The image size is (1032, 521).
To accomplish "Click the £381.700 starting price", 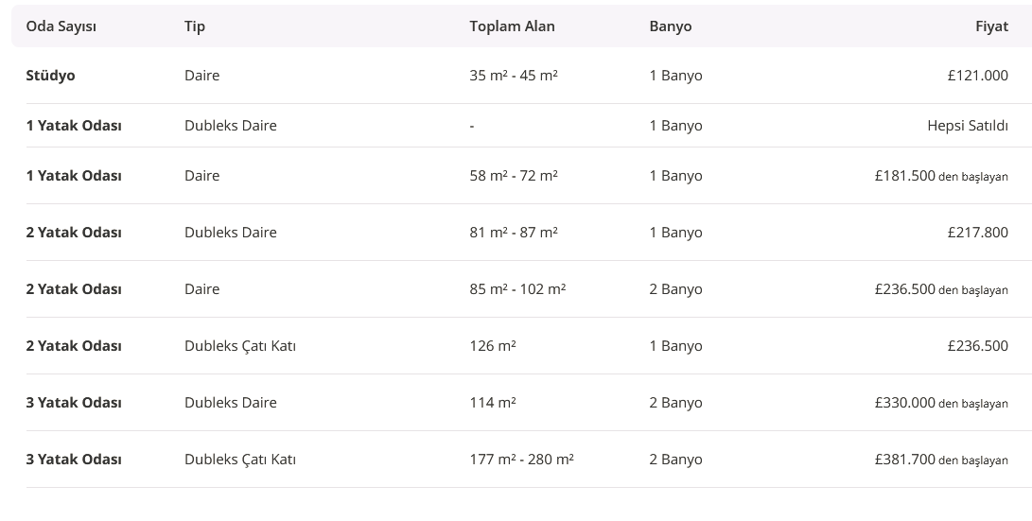I will (905, 460).
